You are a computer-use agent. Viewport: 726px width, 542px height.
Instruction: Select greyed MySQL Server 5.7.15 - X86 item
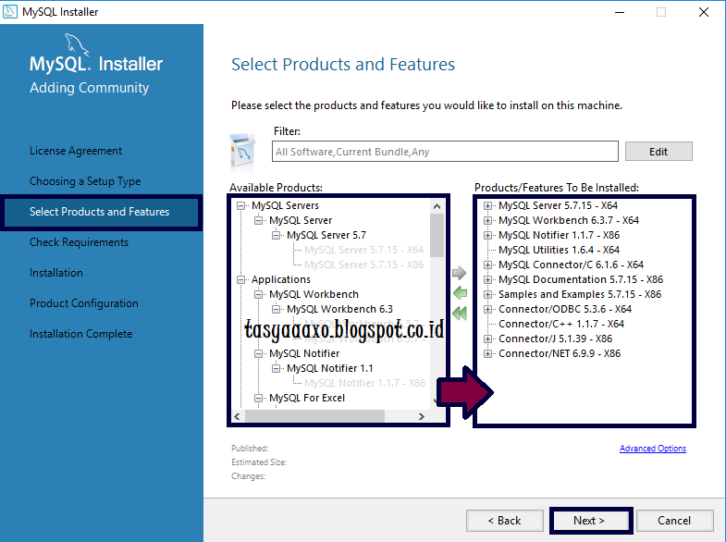tap(364, 265)
